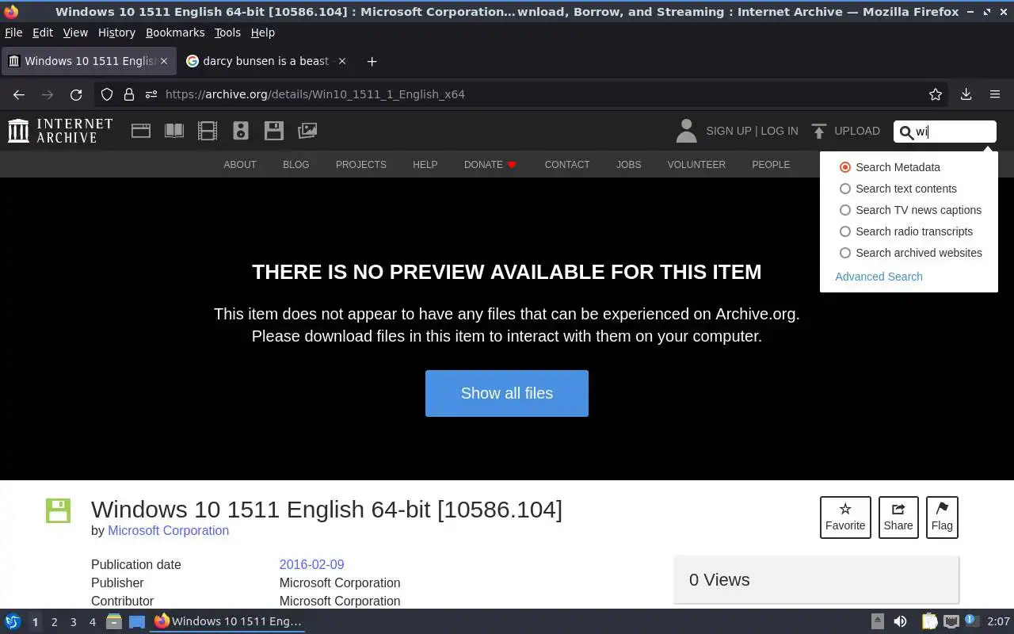Click the tracking protection shield icon
Viewport: 1014px width, 634px height.
(x=107, y=94)
